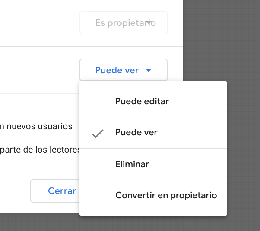The height and width of the screenshot is (231, 260).
Task: Click the checkmark icon beside Puede ver
Action: click(98, 134)
